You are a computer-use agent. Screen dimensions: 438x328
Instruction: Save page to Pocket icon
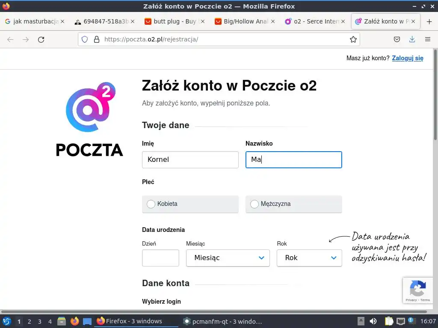coord(397,39)
